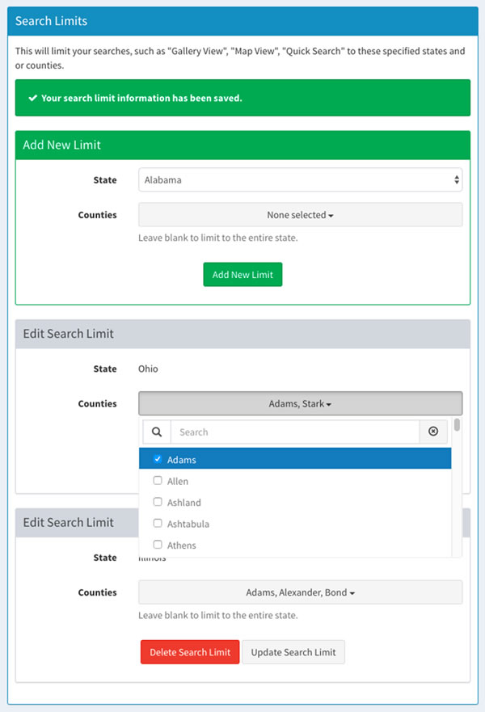
Task: Collapse the Adams, Stark counties dropdown
Action: tap(300, 404)
